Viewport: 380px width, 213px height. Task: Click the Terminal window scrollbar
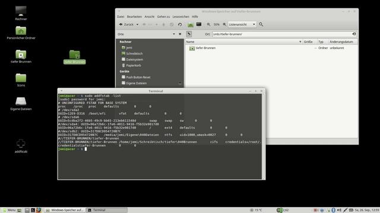click(263, 137)
